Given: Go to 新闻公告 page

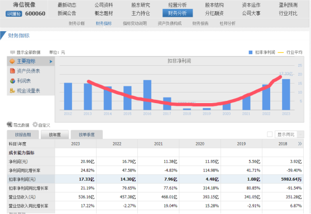Looking at the screenshot, I should tap(67, 13).
